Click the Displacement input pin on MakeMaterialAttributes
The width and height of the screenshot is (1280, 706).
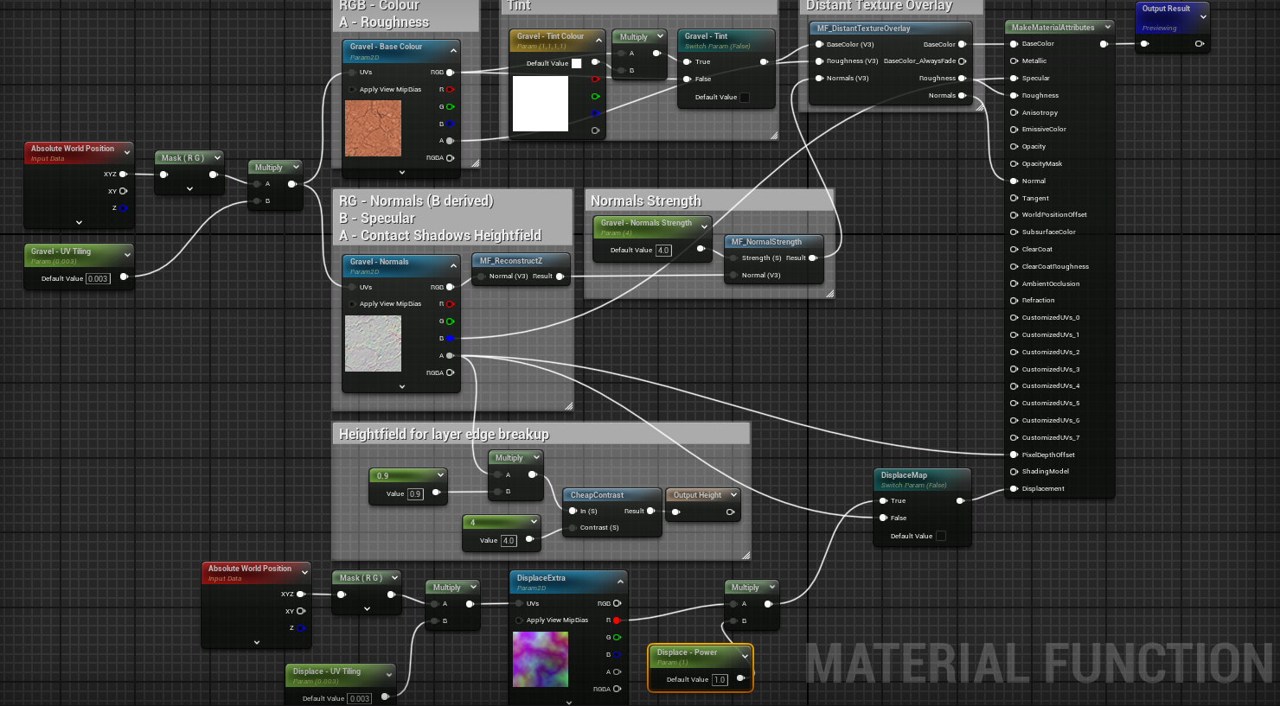coord(1014,489)
